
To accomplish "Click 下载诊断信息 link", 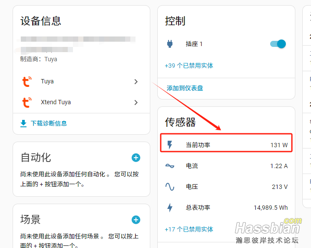I will (x=49, y=123).
